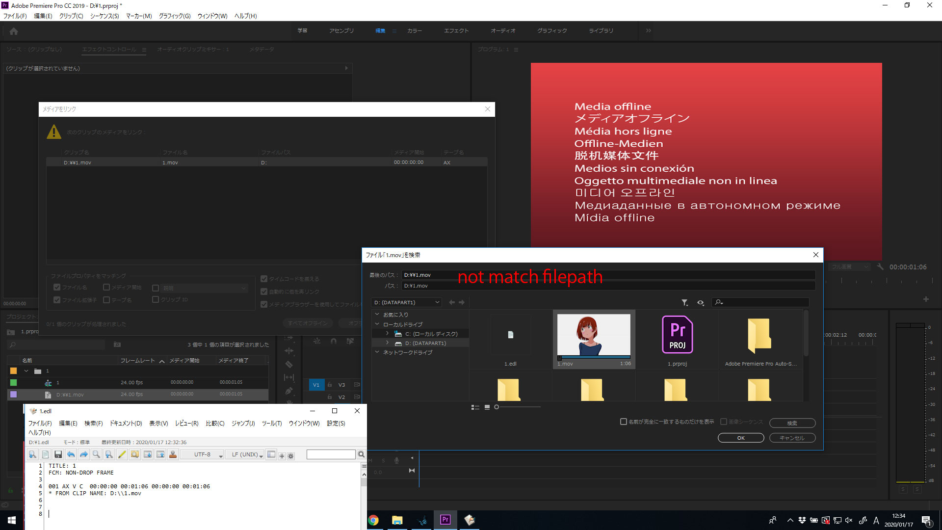Click the 'すべてオフライン' button
The image size is (942, 530).
point(308,323)
